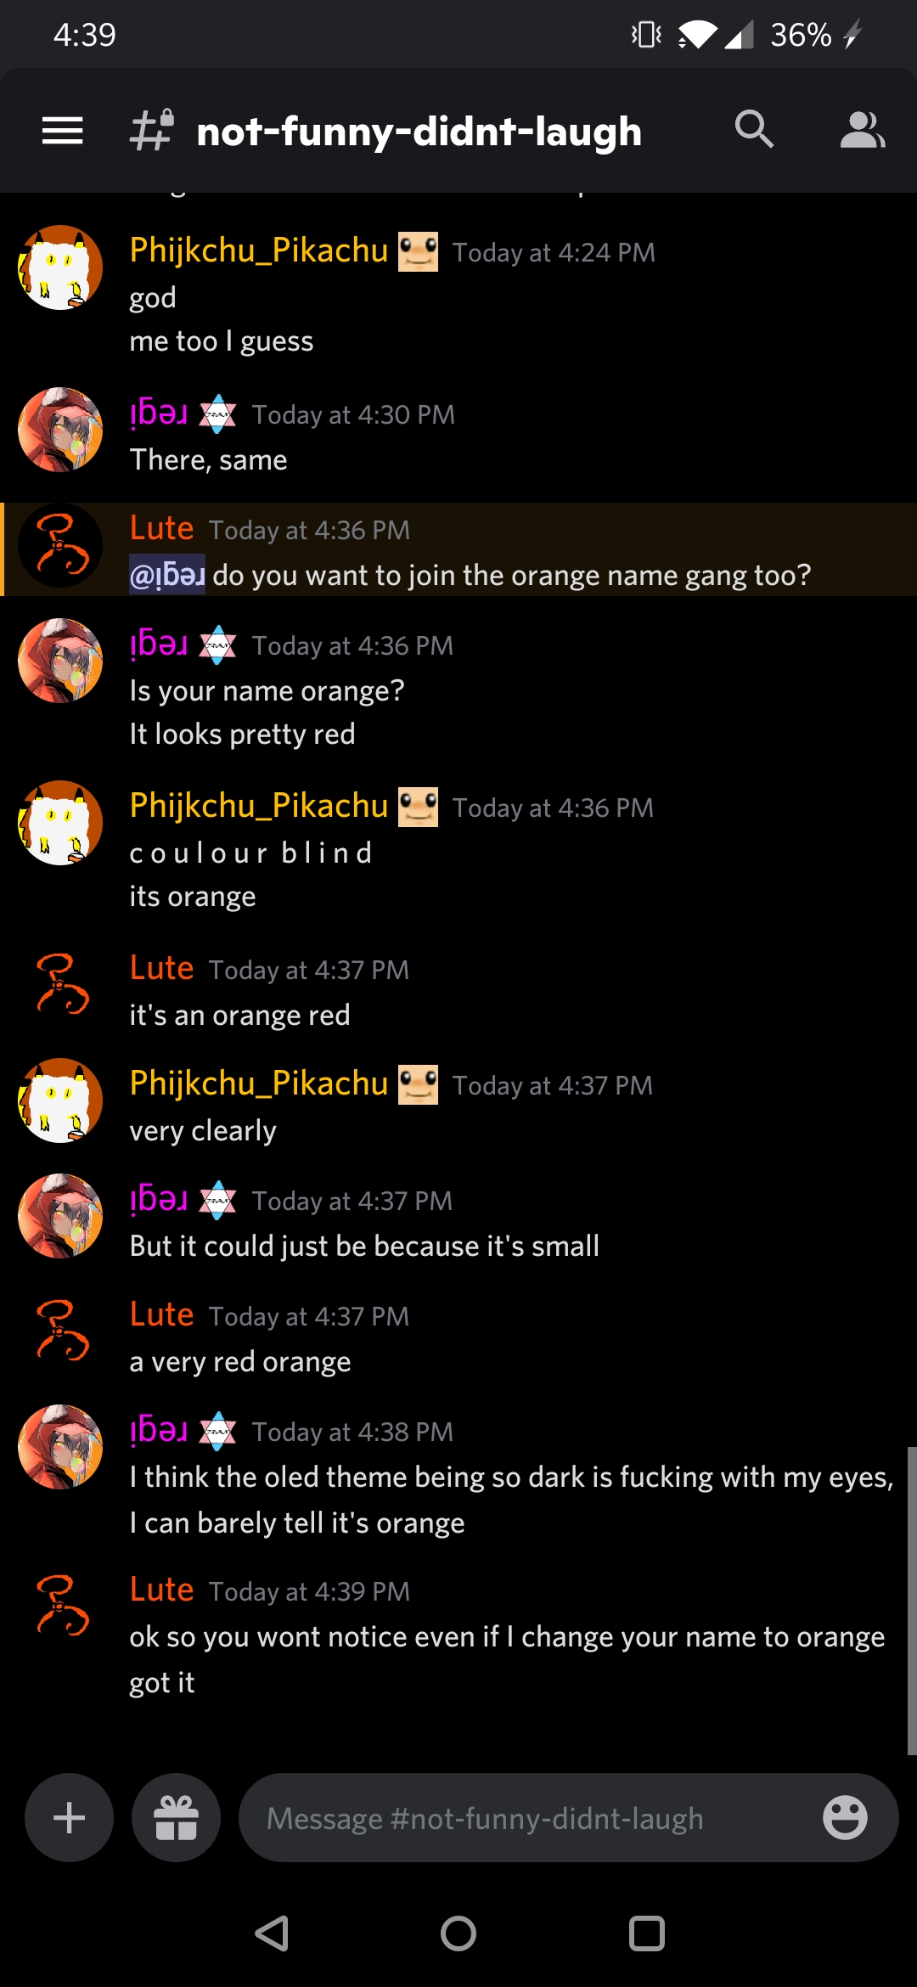Viewport: 917px width, 1987px height.
Task: Open the @ɹǝɓᴉ mention in Lute's message
Action: coord(167,575)
